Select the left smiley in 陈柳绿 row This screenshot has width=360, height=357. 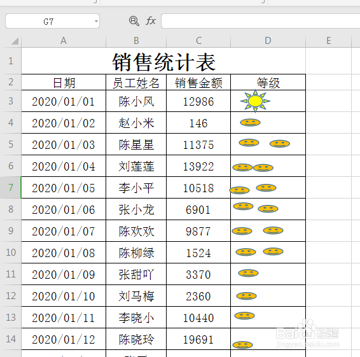coord(246,252)
